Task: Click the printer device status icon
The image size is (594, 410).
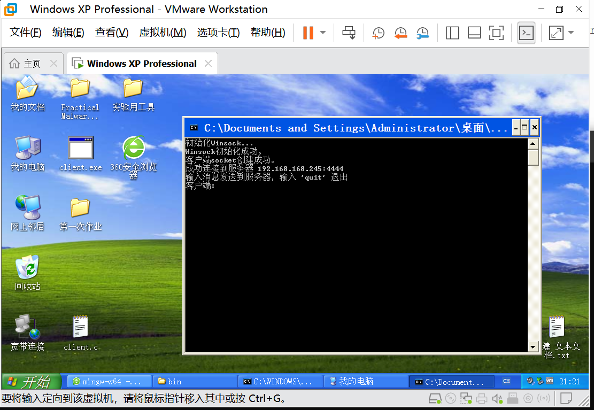Action: click(x=482, y=399)
